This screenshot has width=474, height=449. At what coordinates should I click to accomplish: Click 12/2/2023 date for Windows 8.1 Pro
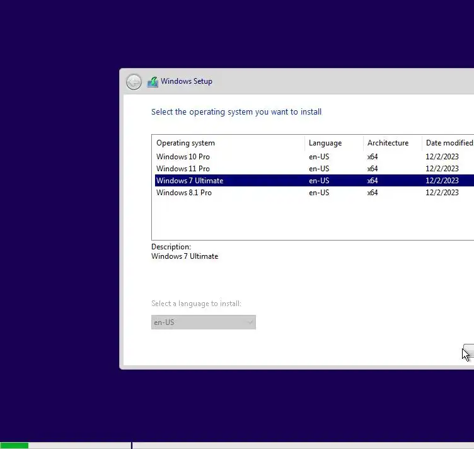[442, 193]
